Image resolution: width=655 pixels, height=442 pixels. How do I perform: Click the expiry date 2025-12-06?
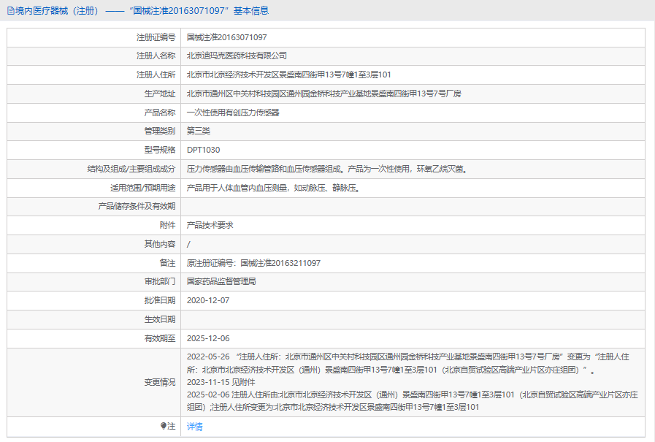(208, 338)
